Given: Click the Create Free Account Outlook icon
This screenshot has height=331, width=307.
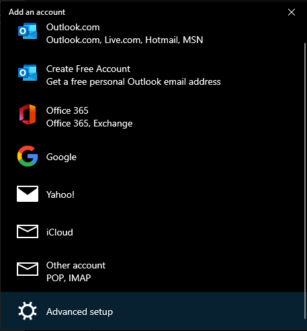Looking at the screenshot, I should click(x=28, y=73).
